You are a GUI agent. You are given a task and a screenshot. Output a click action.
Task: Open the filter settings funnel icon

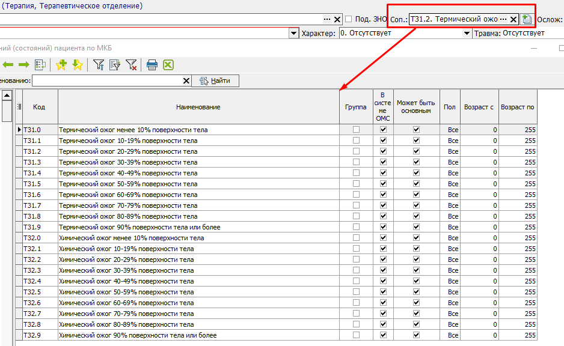coord(99,65)
